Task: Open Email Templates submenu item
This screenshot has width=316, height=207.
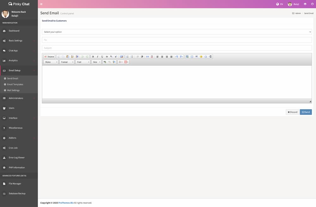Action: coord(15,84)
